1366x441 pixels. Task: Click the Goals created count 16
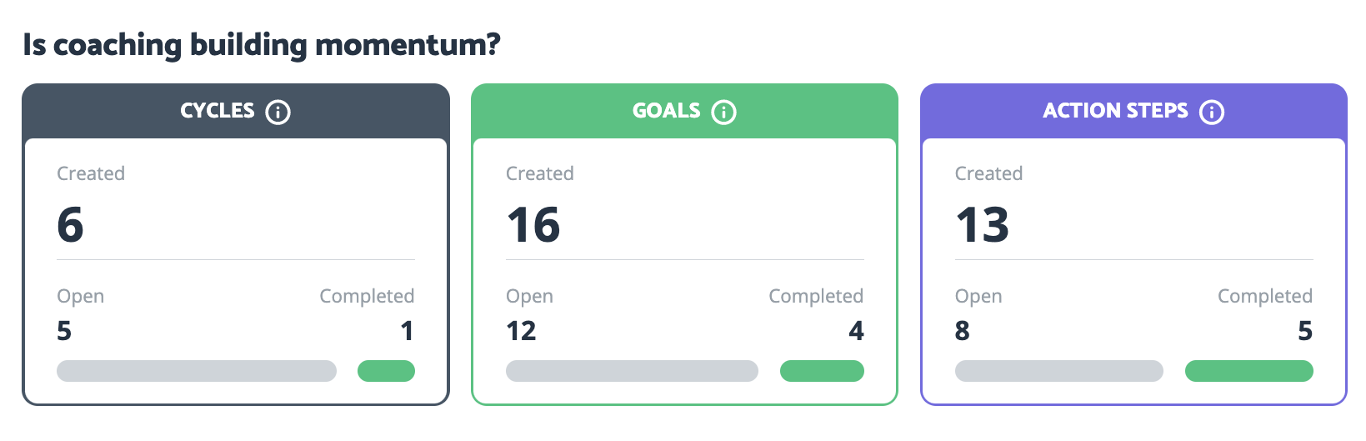coord(533,225)
